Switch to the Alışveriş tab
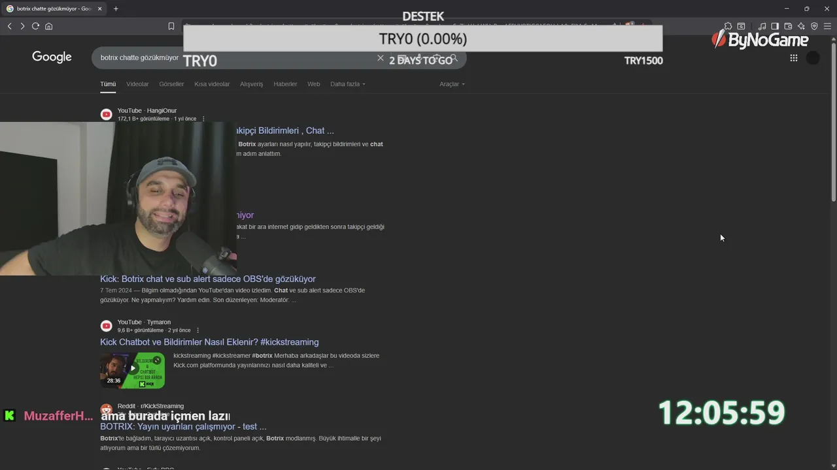 pos(251,84)
